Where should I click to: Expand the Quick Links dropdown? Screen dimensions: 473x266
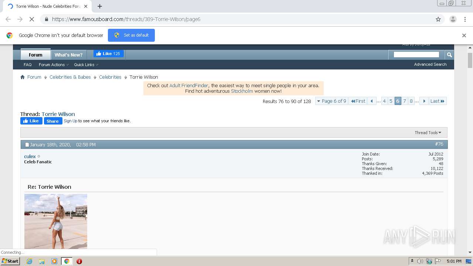(86, 65)
